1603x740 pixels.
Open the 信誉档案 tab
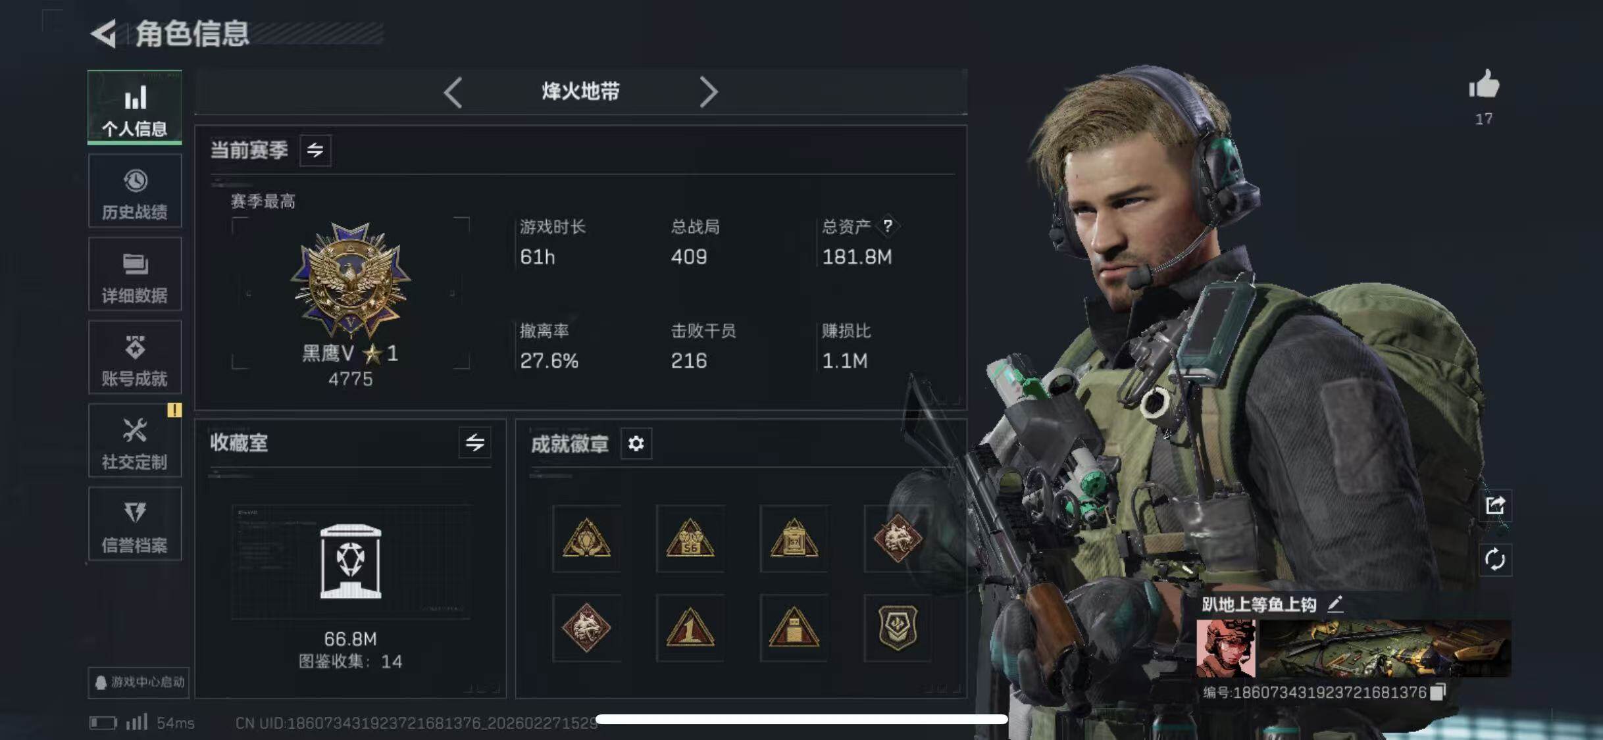coord(135,524)
